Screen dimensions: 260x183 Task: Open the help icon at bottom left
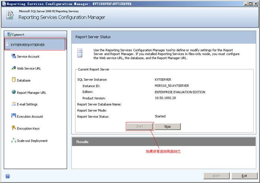pos(7,176)
